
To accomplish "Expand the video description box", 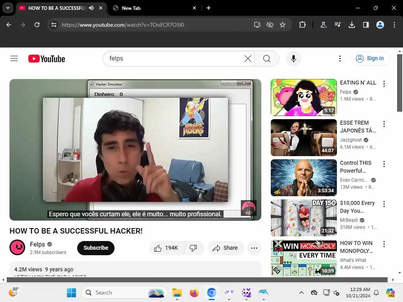I will [135, 269].
